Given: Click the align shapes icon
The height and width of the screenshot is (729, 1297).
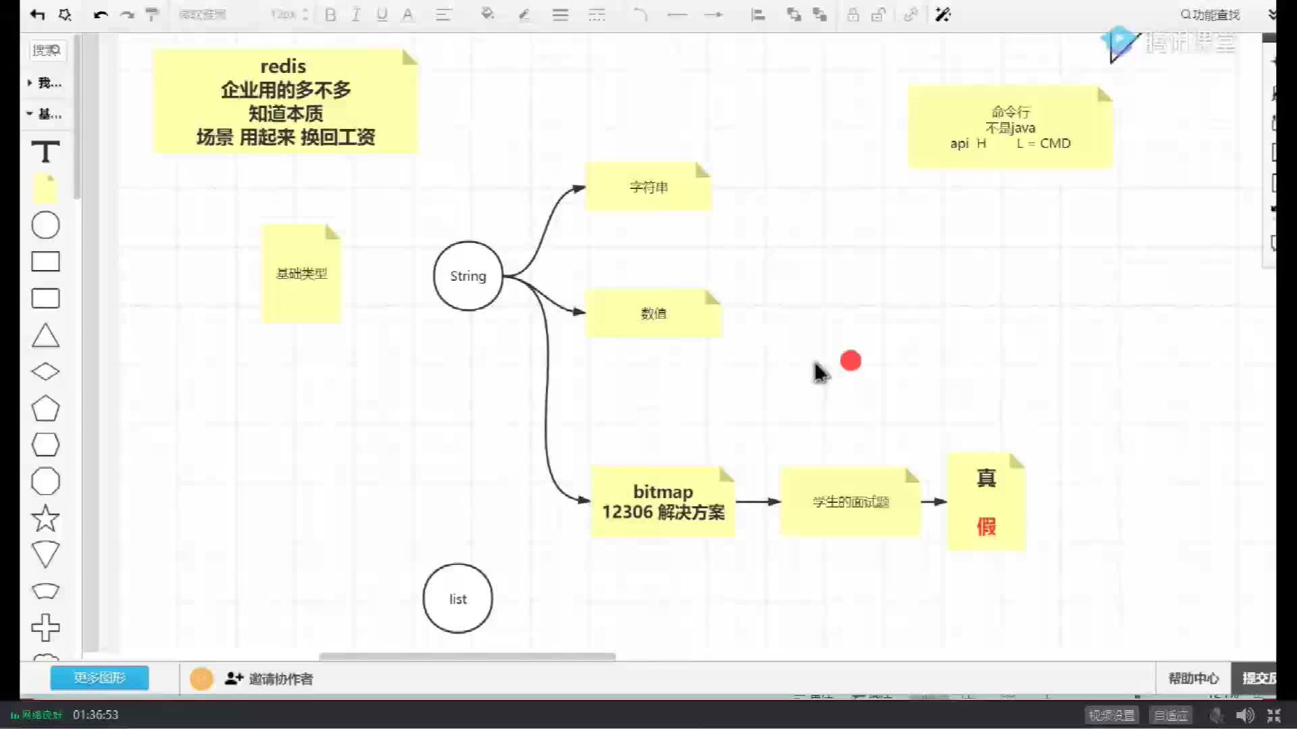Looking at the screenshot, I should click(758, 15).
